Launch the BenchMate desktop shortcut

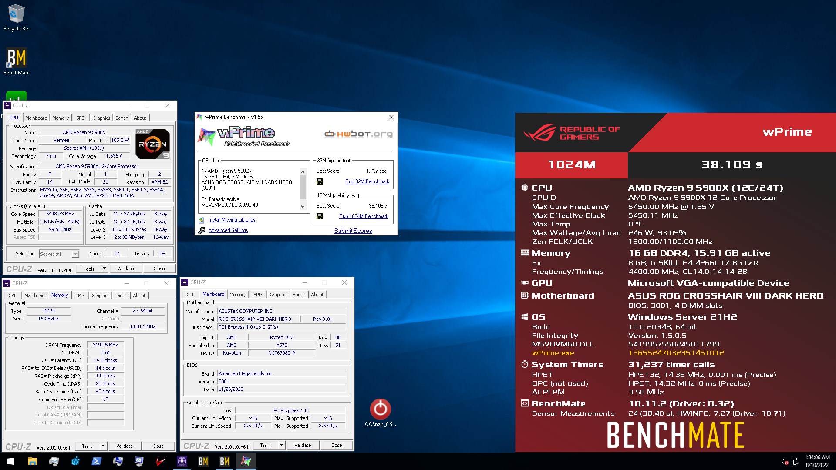[16, 61]
